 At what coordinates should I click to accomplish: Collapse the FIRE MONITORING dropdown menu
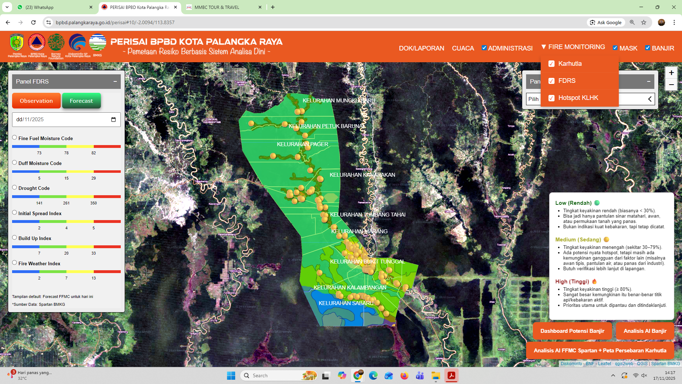point(573,47)
